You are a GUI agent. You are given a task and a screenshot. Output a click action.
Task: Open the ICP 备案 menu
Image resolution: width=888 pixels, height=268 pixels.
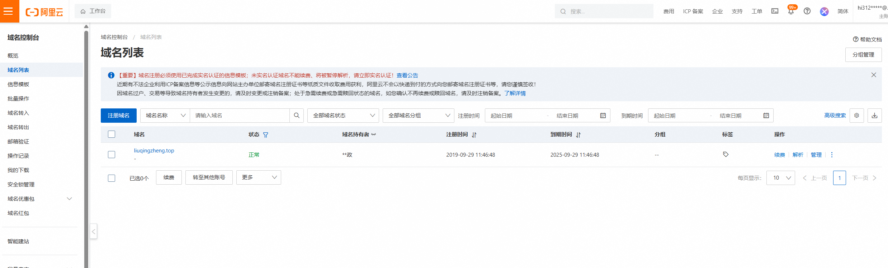693,11
